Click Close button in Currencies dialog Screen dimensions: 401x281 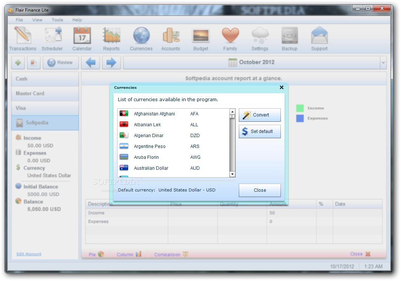259,190
